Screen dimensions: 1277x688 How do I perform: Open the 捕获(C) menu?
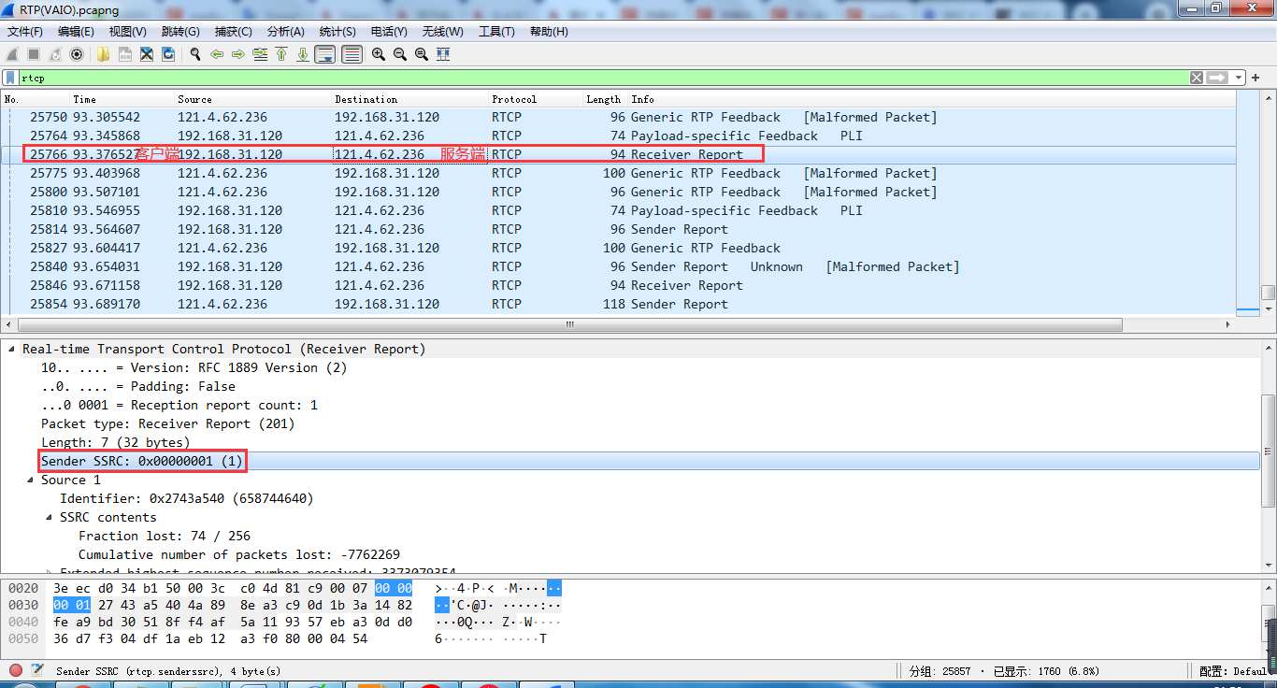point(233,32)
